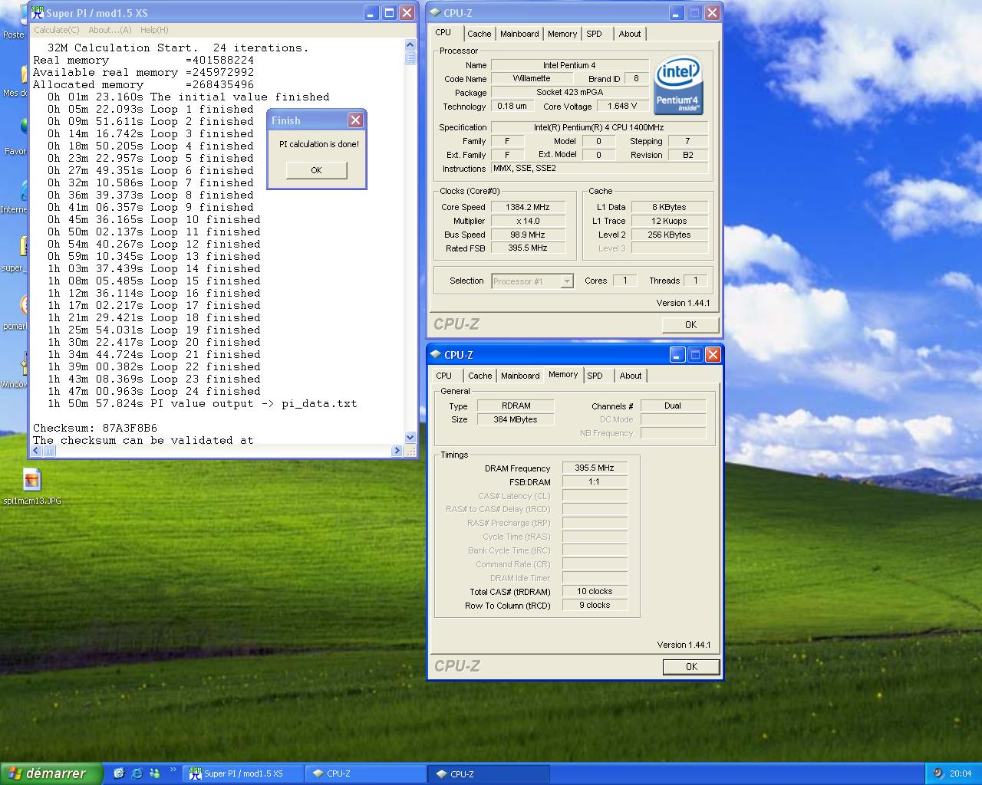Open the Calculate(C) menu in Super PI

point(56,30)
